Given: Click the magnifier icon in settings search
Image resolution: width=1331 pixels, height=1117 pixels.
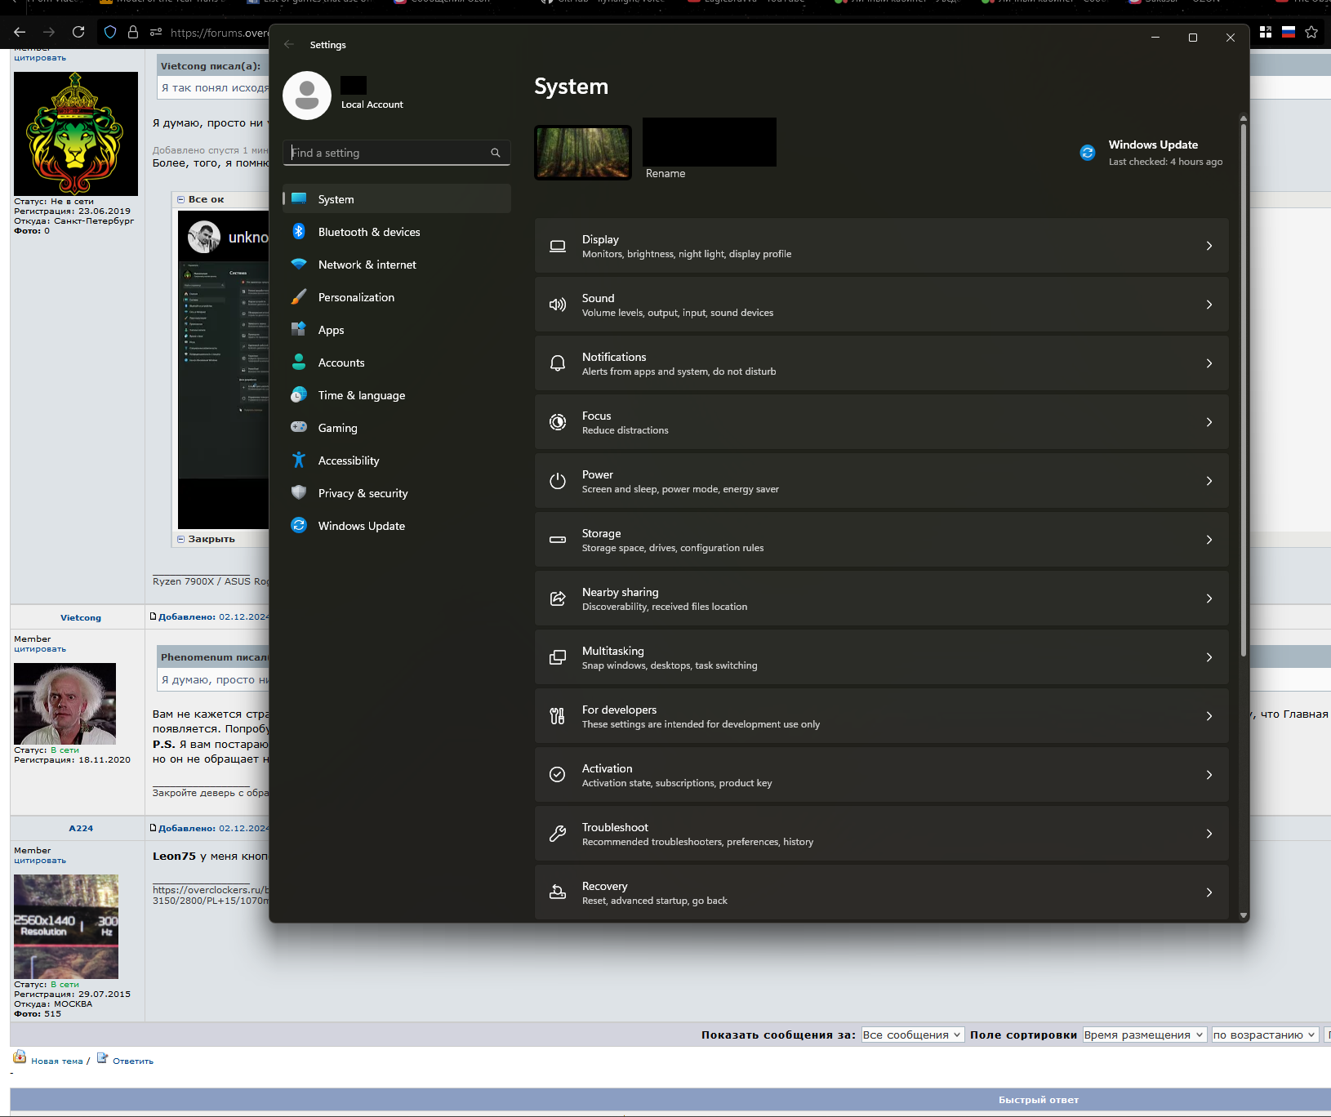Looking at the screenshot, I should click(496, 153).
